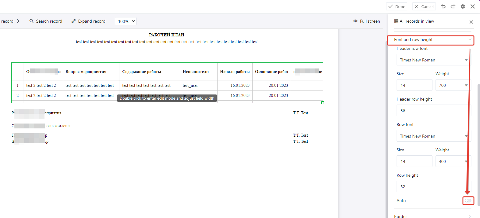
Task: Close the All records panel
Action: pos(471,22)
